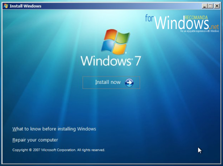The width and height of the screenshot is (223, 166).
Task: Maximize the Install Windows window
Action: point(211,6)
